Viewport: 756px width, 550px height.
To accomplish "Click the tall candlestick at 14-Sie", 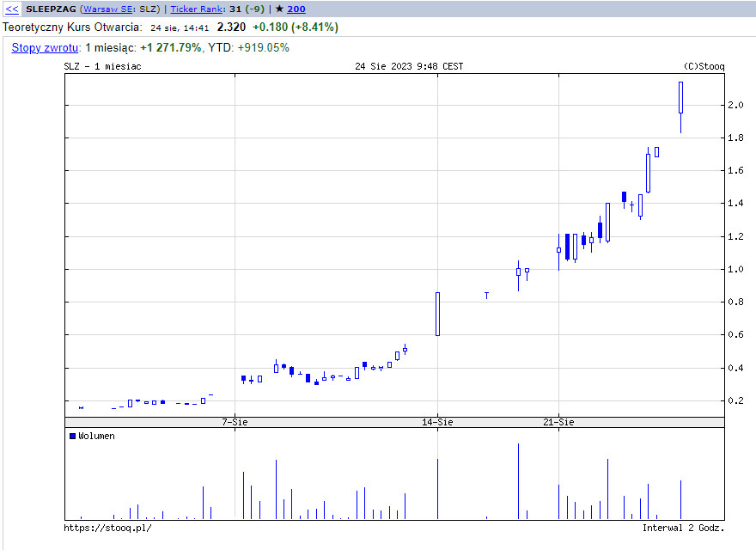I will click(438, 314).
